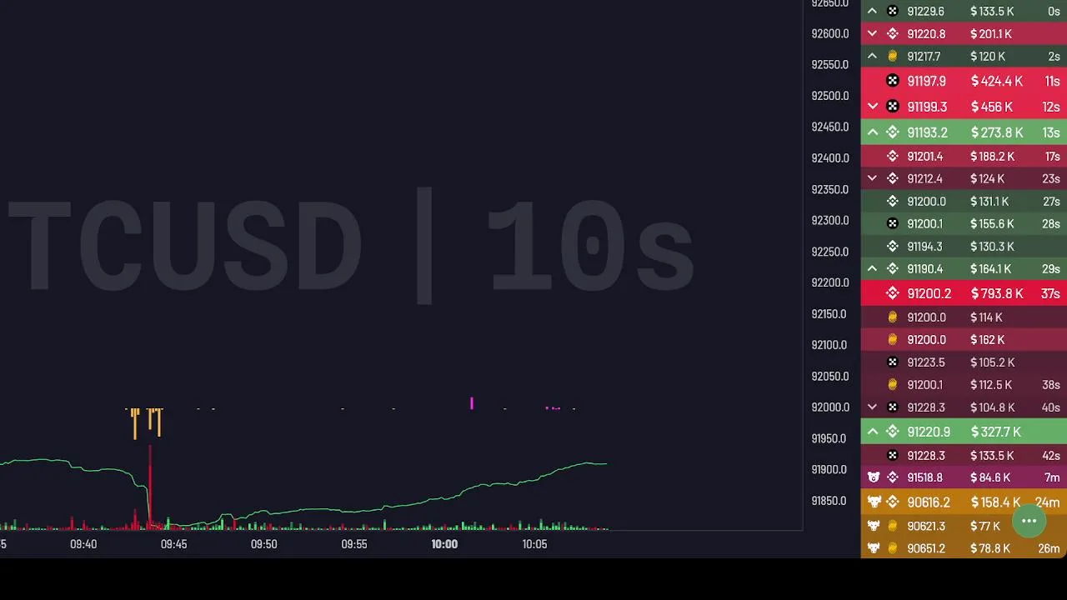This screenshot has height=600, width=1067.
Task: Click the 09:45 label on the time axis
Action: (x=173, y=544)
